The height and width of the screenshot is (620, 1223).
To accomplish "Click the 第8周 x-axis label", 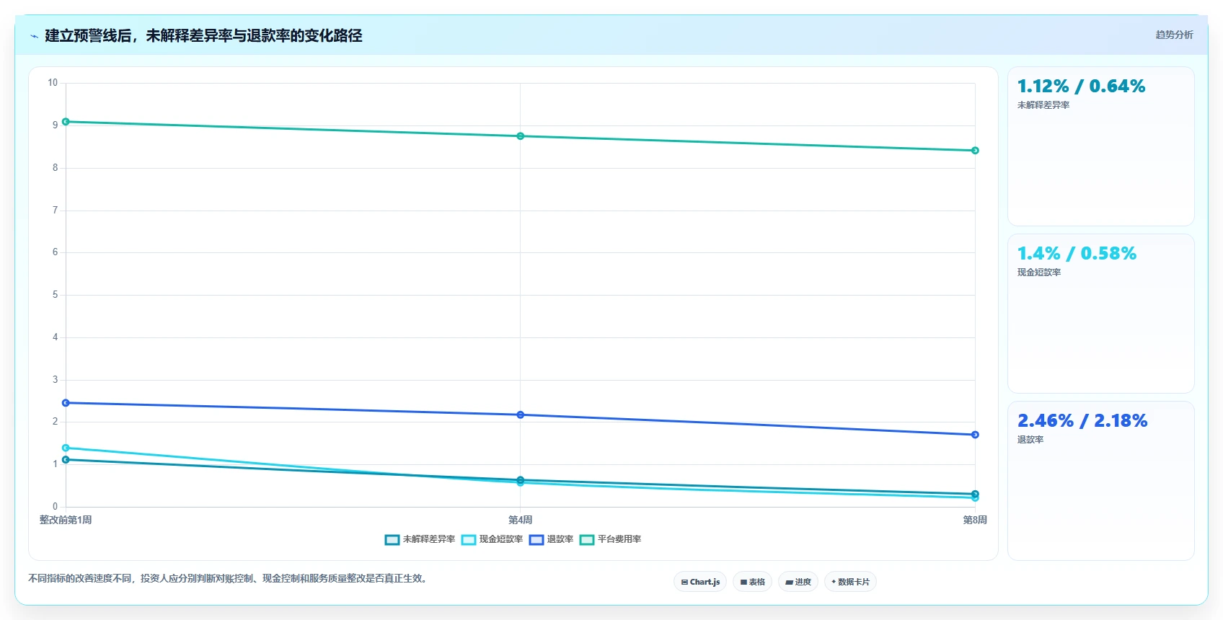I will click(x=975, y=520).
